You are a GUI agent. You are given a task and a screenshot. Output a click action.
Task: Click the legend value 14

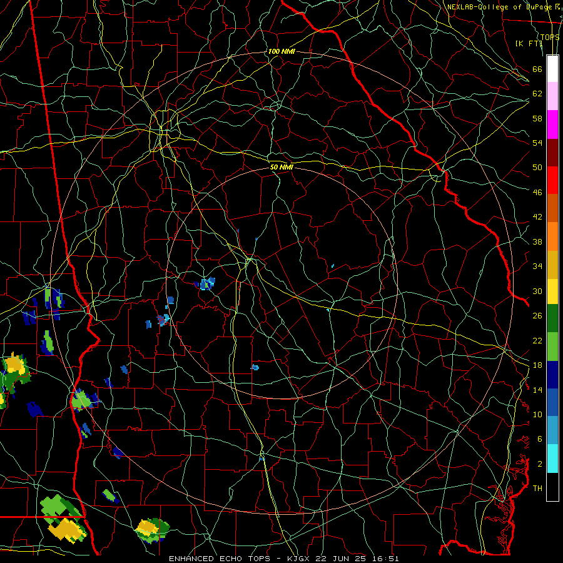click(537, 390)
